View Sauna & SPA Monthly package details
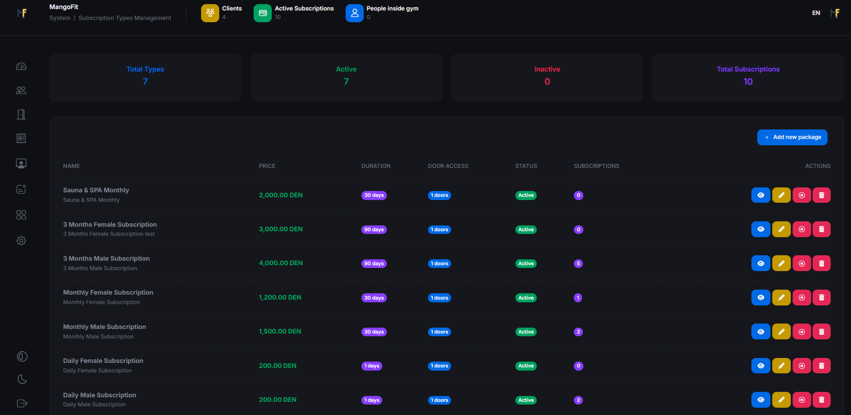The width and height of the screenshot is (851, 415). (x=761, y=195)
